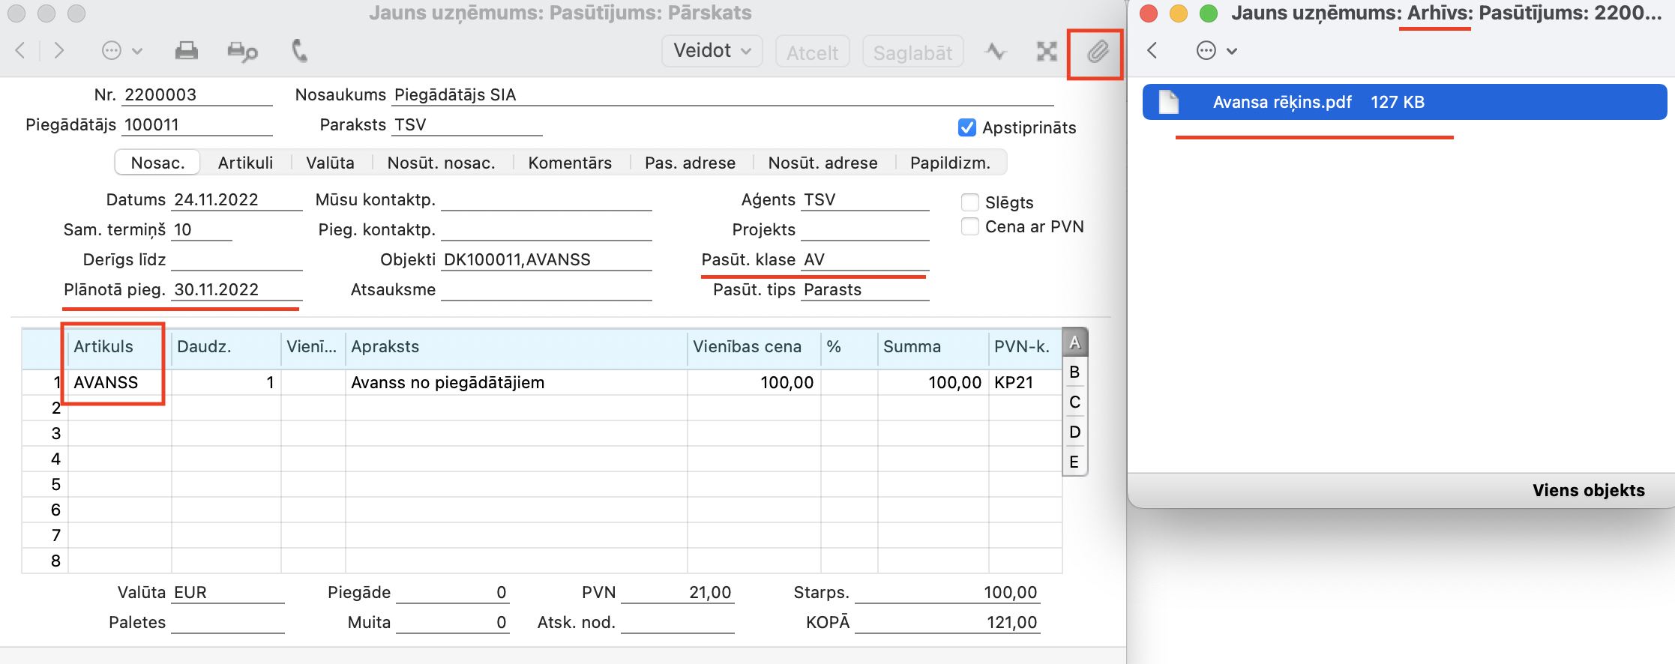Go to next record arrow
Image resolution: width=1675 pixels, height=664 pixels.
58,51
